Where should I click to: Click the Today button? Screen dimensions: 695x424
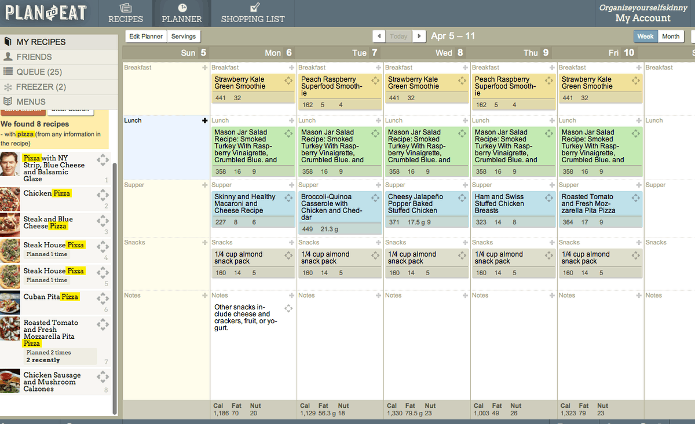click(398, 36)
